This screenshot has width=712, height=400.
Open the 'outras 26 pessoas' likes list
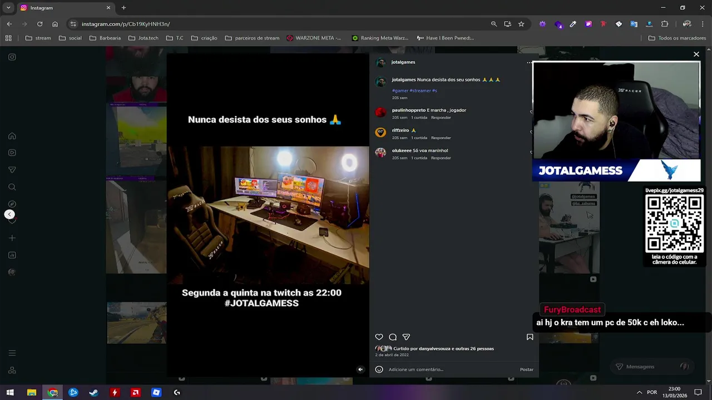click(x=474, y=349)
